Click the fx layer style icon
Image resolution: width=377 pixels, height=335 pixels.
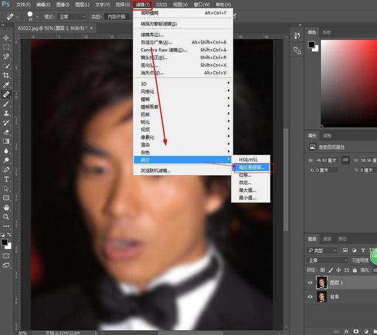(347, 331)
